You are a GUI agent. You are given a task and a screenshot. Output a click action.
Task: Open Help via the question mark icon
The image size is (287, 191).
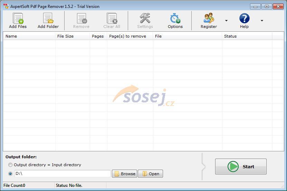point(245,18)
